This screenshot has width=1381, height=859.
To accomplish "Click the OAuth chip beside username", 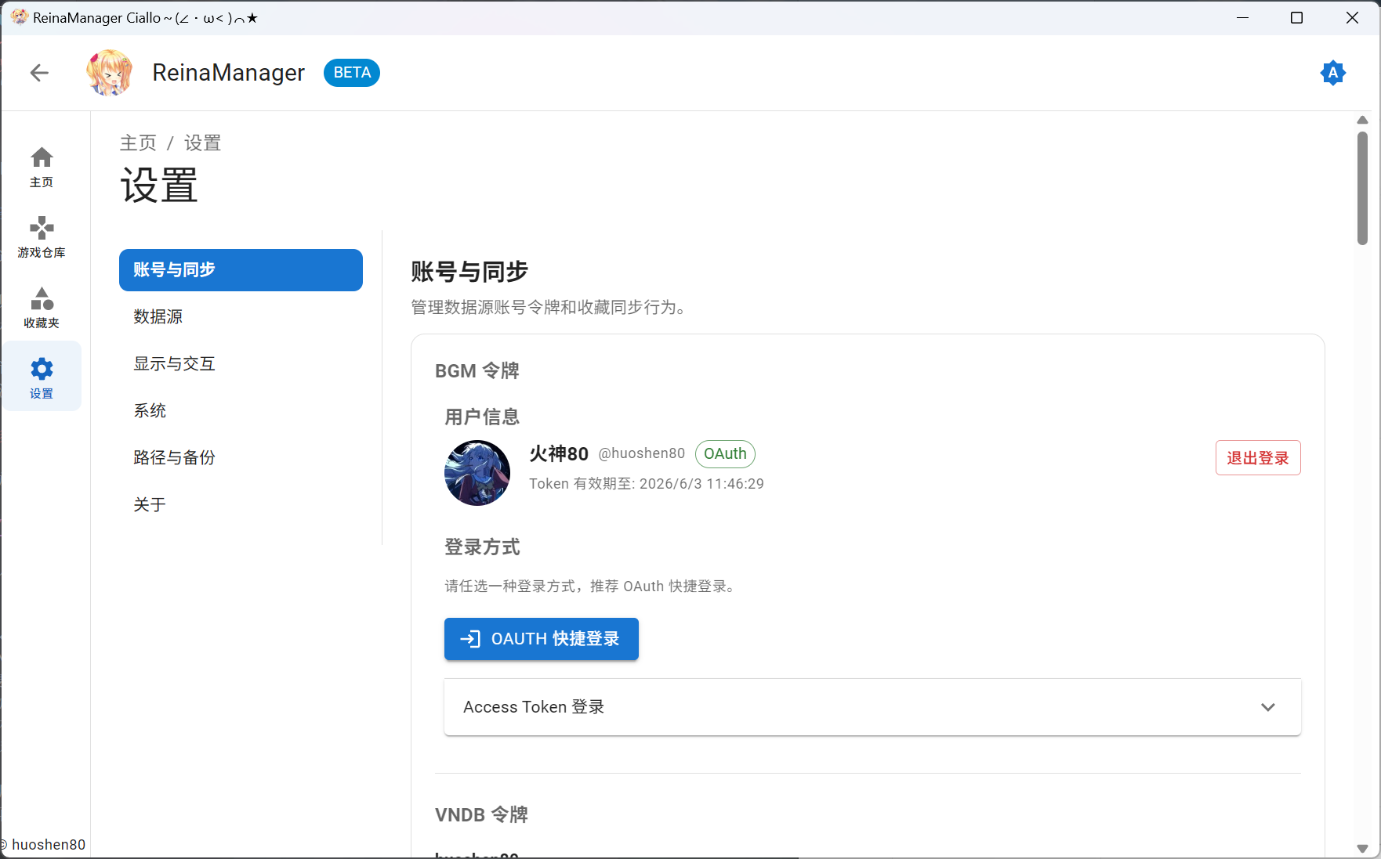I will 726,454.
